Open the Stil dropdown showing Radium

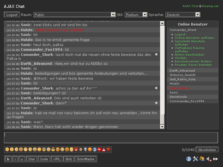136,15
